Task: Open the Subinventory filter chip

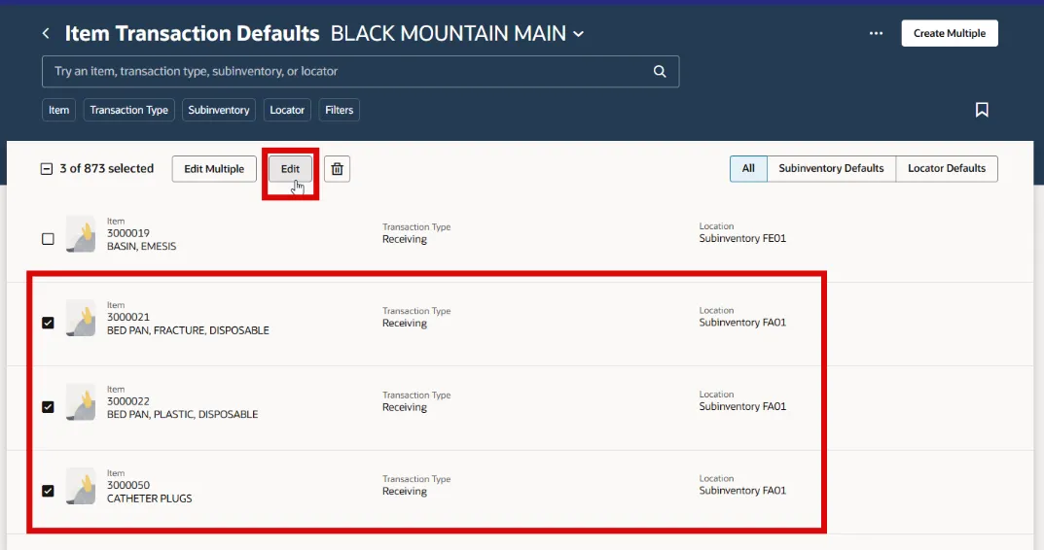Action: 219,110
